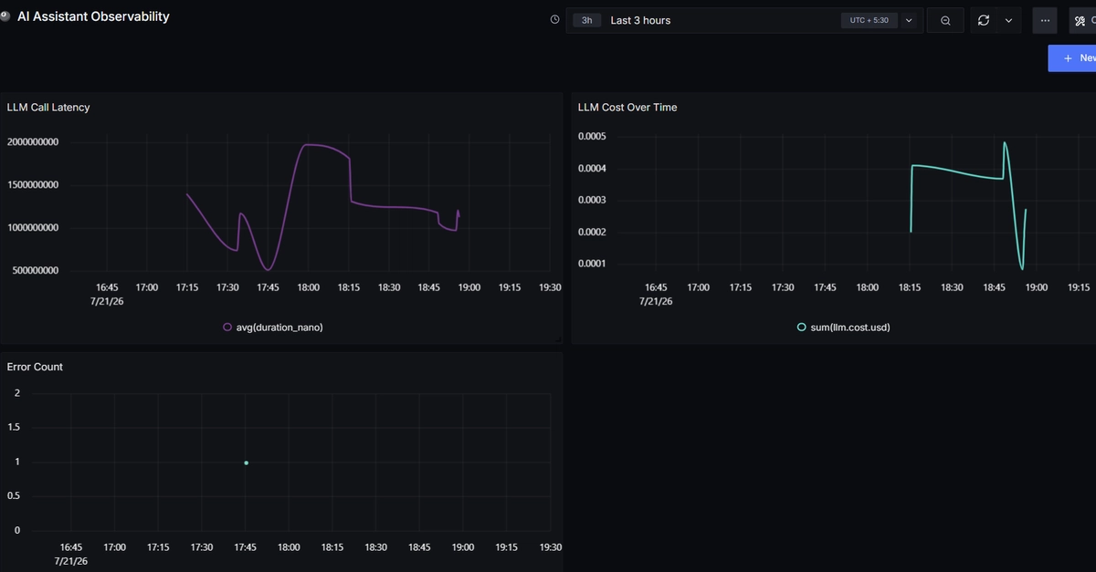The image size is (1096, 572).
Task: Click the purple avg(duration_nano) legend circle
Action: tap(227, 328)
